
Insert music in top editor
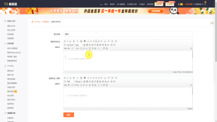click(x=95, y=45)
